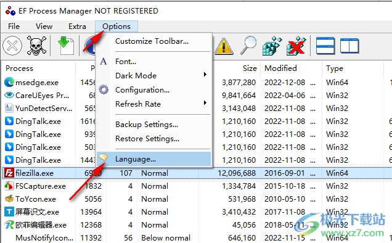Choose Customize Toolbar... from the menu
Screen dimensions: 392x243
[x=153, y=41]
